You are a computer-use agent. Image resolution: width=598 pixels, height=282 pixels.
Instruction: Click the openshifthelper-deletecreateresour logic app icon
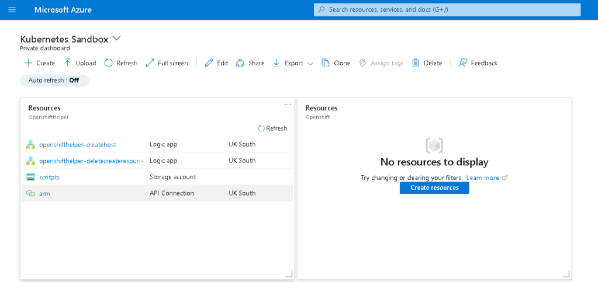tap(30, 161)
